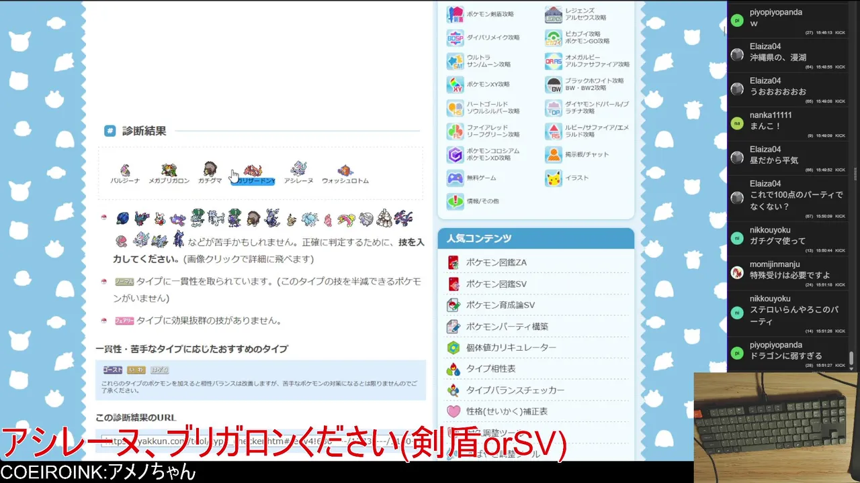Click the chat text うおおおおおお

point(778,92)
